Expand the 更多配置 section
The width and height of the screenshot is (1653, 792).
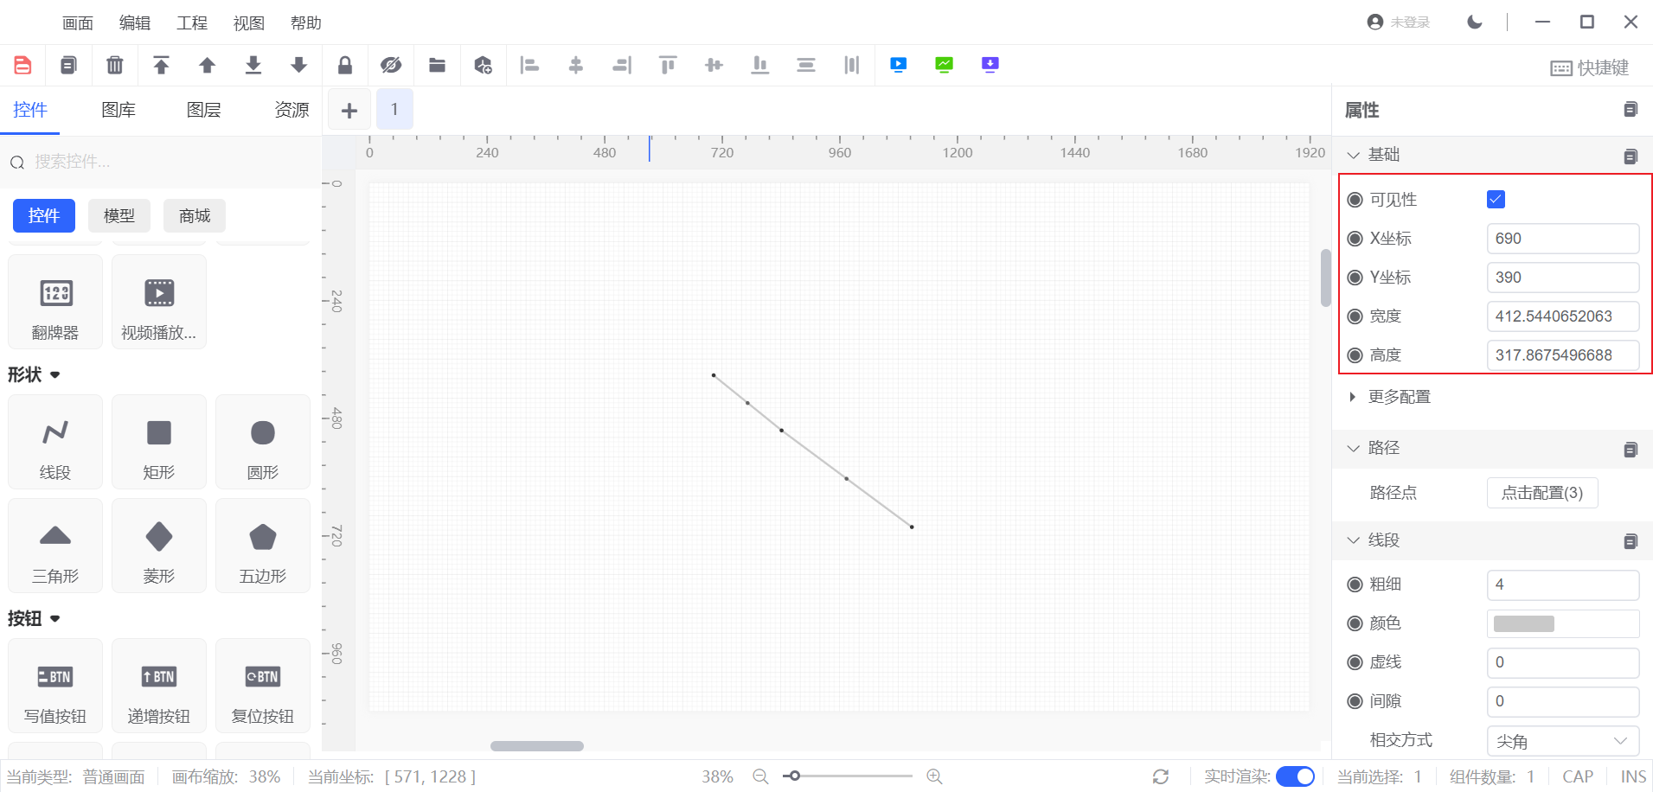[1399, 397]
